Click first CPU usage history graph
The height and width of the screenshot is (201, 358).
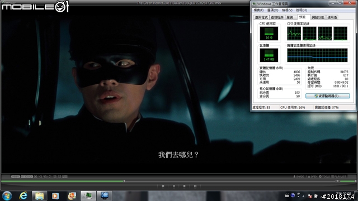coord(294,33)
